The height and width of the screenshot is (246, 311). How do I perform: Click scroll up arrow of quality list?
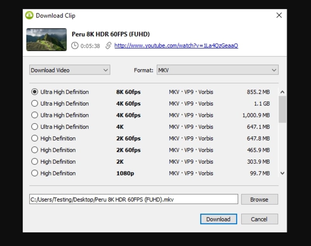[x=283, y=92]
